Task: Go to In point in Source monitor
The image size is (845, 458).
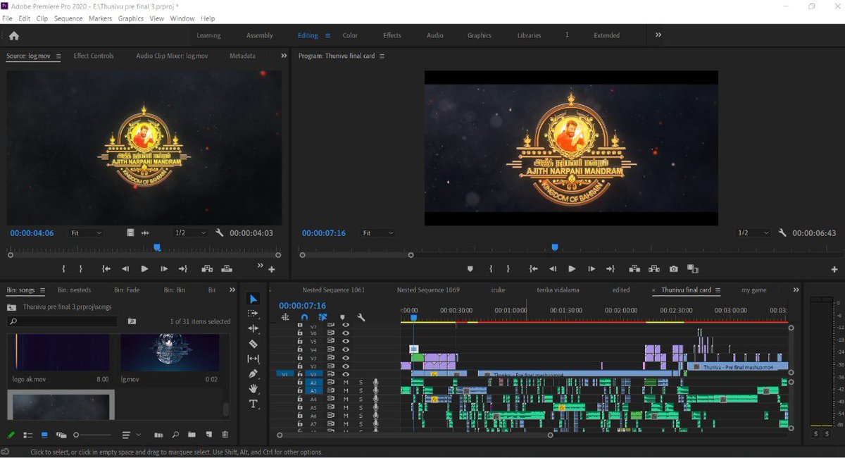Action: click(x=106, y=268)
